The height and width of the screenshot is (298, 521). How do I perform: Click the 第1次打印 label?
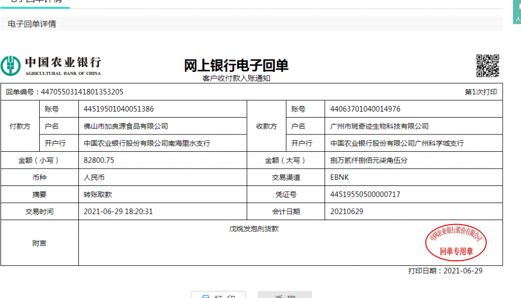[x=481, y=92]
